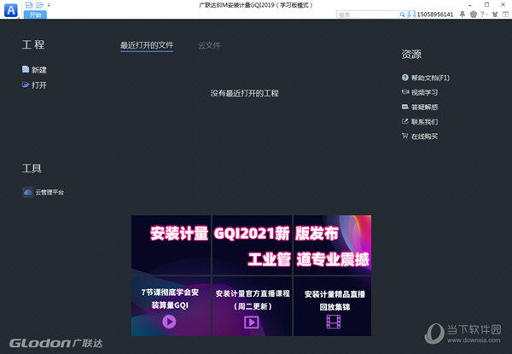Click the open folder icon in quick toolbar
Image resolution: width=512 pixels, height=354 pixels.
coord(40,4)
